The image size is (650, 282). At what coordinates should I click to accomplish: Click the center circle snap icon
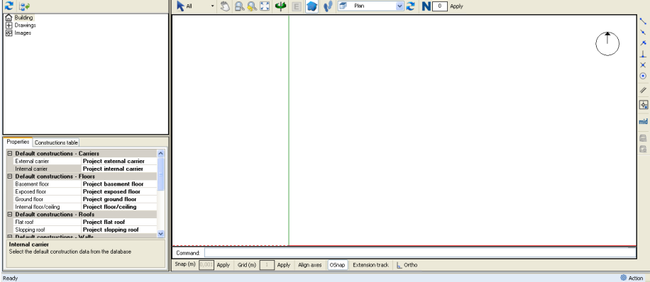click(x=643, y=77)
